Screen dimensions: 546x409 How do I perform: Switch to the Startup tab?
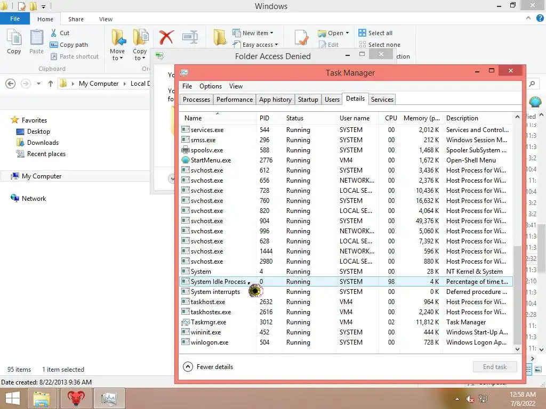308,100
